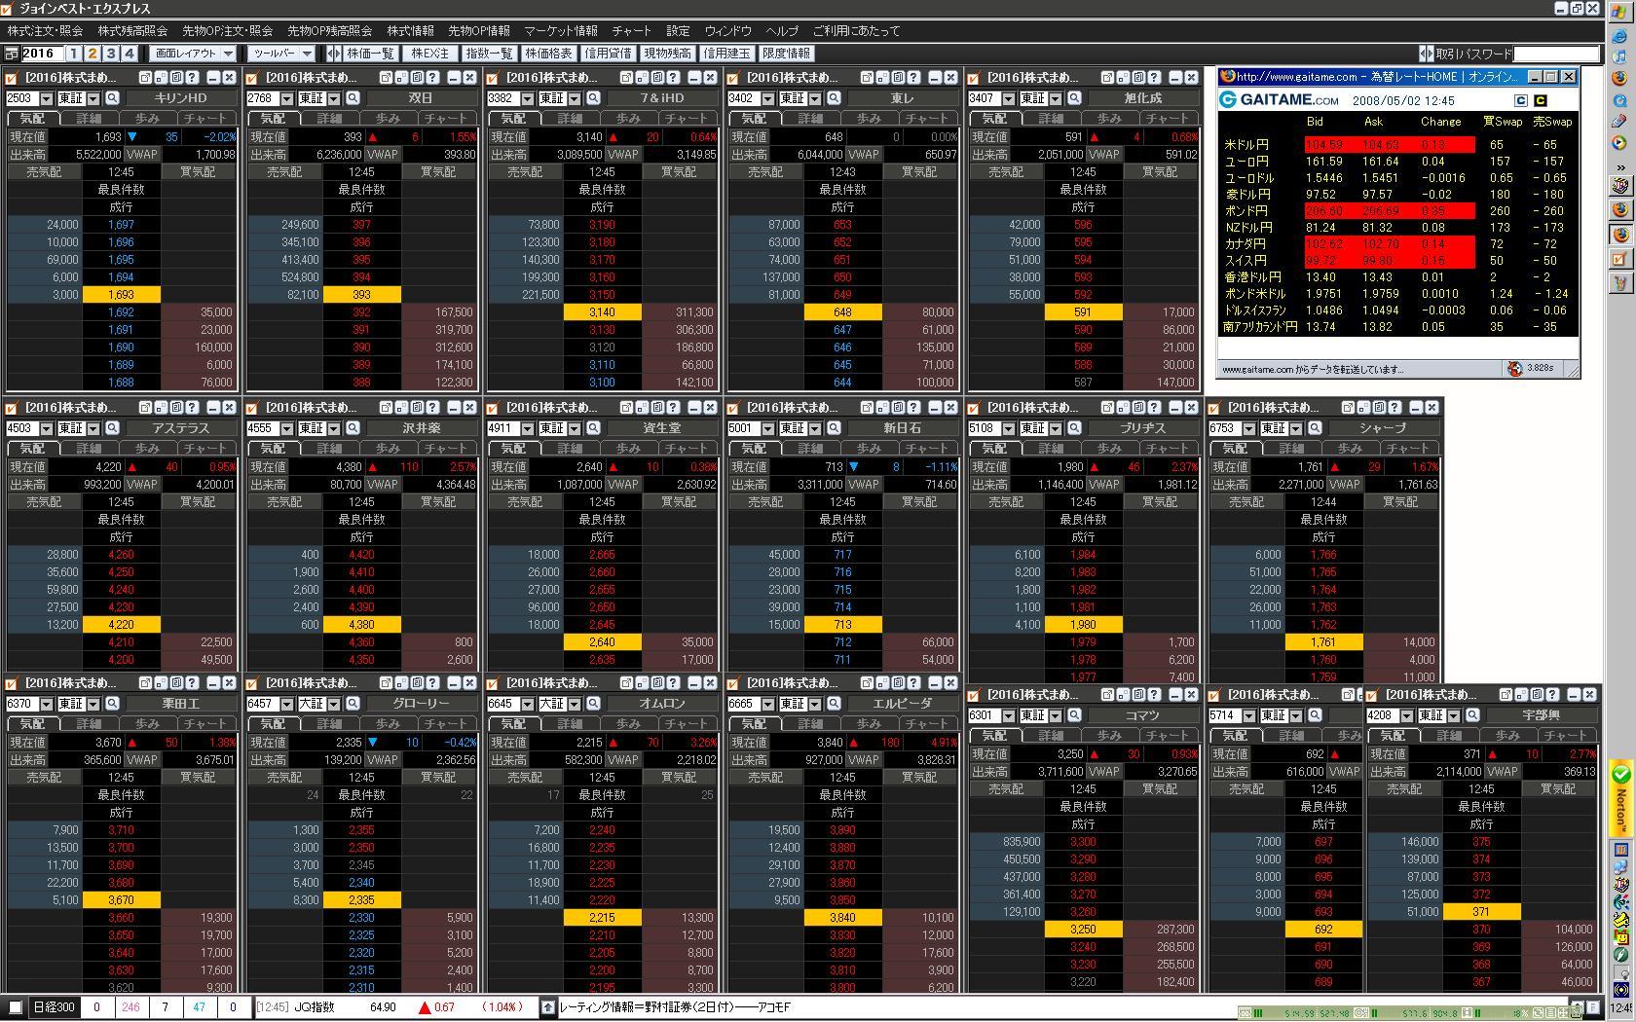Open Internet Explorer from the side quick launch bar

[x=1620, y=36]
